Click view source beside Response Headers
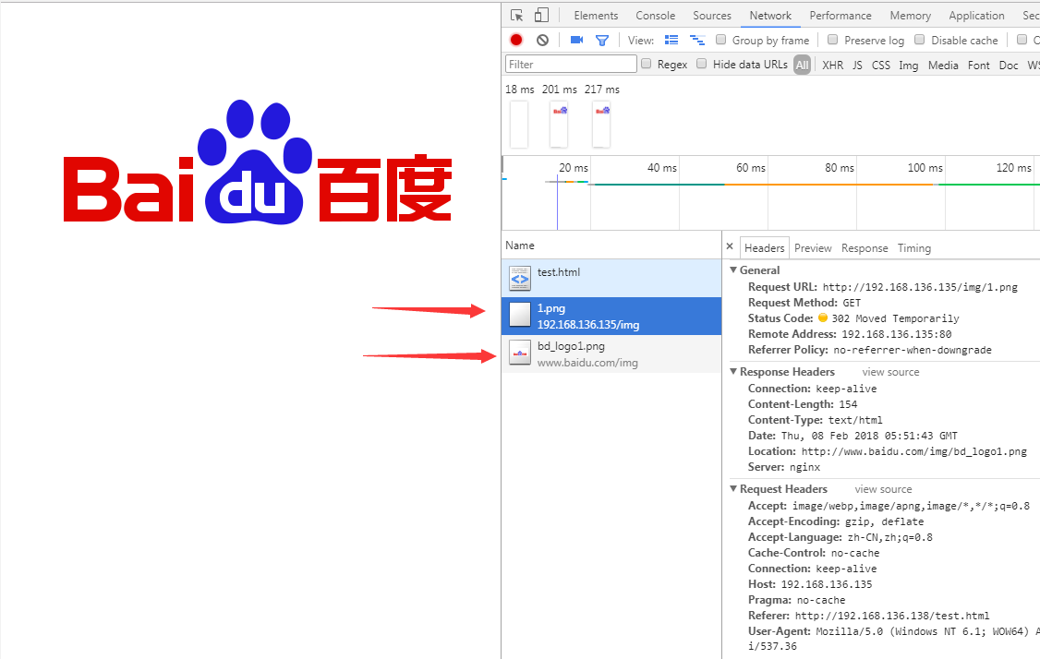This screenshot has width=1040, height=659. coord(890,372)
